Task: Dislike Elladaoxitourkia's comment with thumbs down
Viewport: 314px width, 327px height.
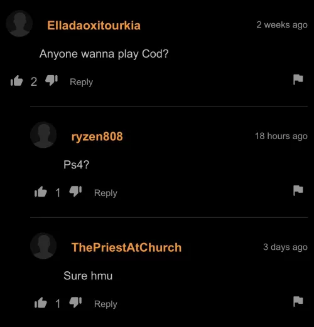Action: (51, 81)
